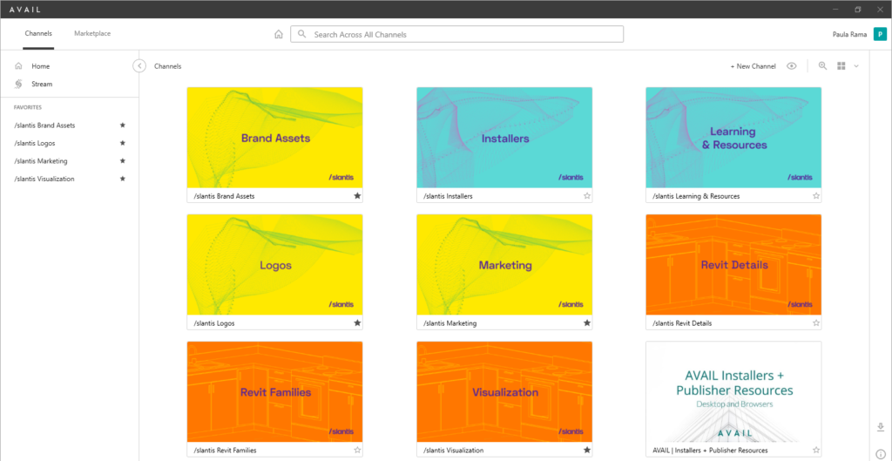
Task: Unfavorite /slantis Brand Assets in sidebar
Action: (122, 125)
